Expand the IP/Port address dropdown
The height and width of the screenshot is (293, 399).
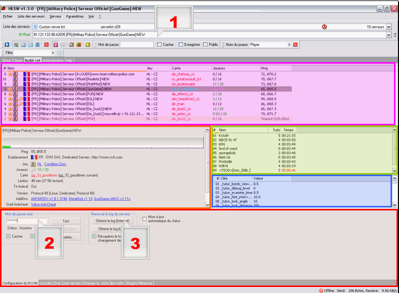click(x=388, y=35)
